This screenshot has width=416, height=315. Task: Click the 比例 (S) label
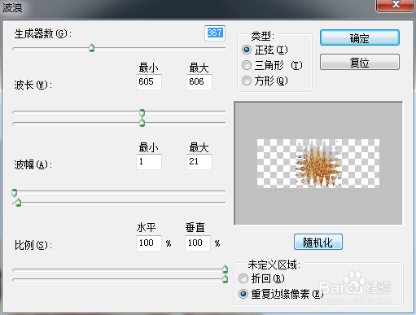pos(33,245)
